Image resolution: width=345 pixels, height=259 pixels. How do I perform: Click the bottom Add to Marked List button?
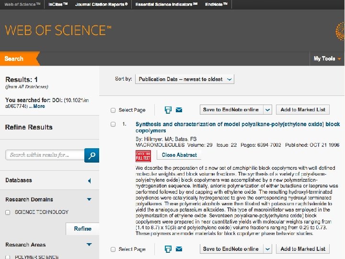point(303,249)
